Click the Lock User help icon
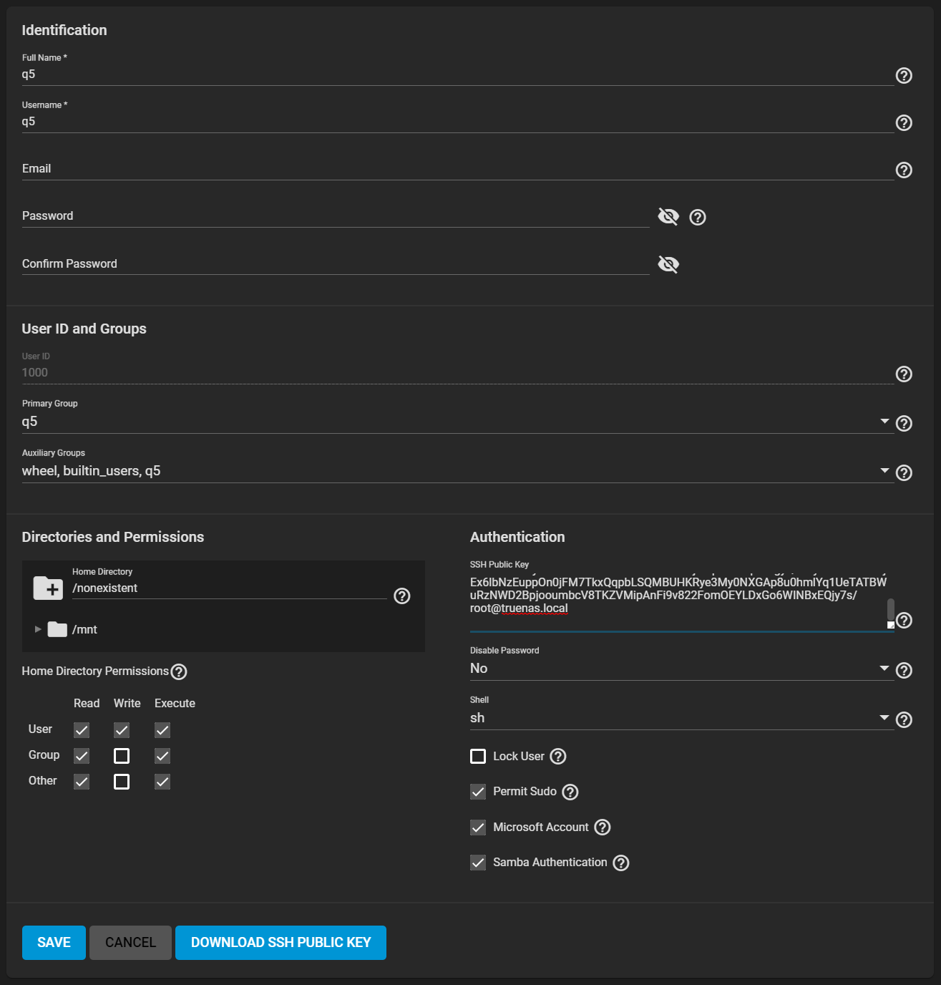The width and height of the screenshot is (941, 985). click(x=558, y=756)
